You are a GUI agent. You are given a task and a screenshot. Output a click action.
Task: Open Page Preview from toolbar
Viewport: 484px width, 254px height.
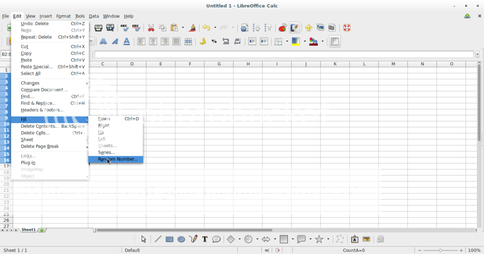pos(110,28)
